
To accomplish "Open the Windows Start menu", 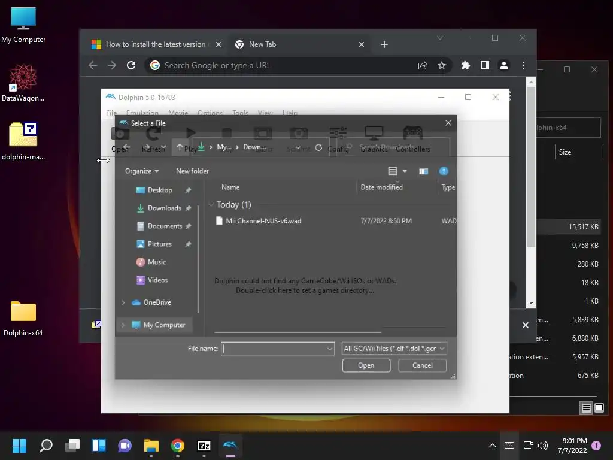I will click(x=19, y=446).
